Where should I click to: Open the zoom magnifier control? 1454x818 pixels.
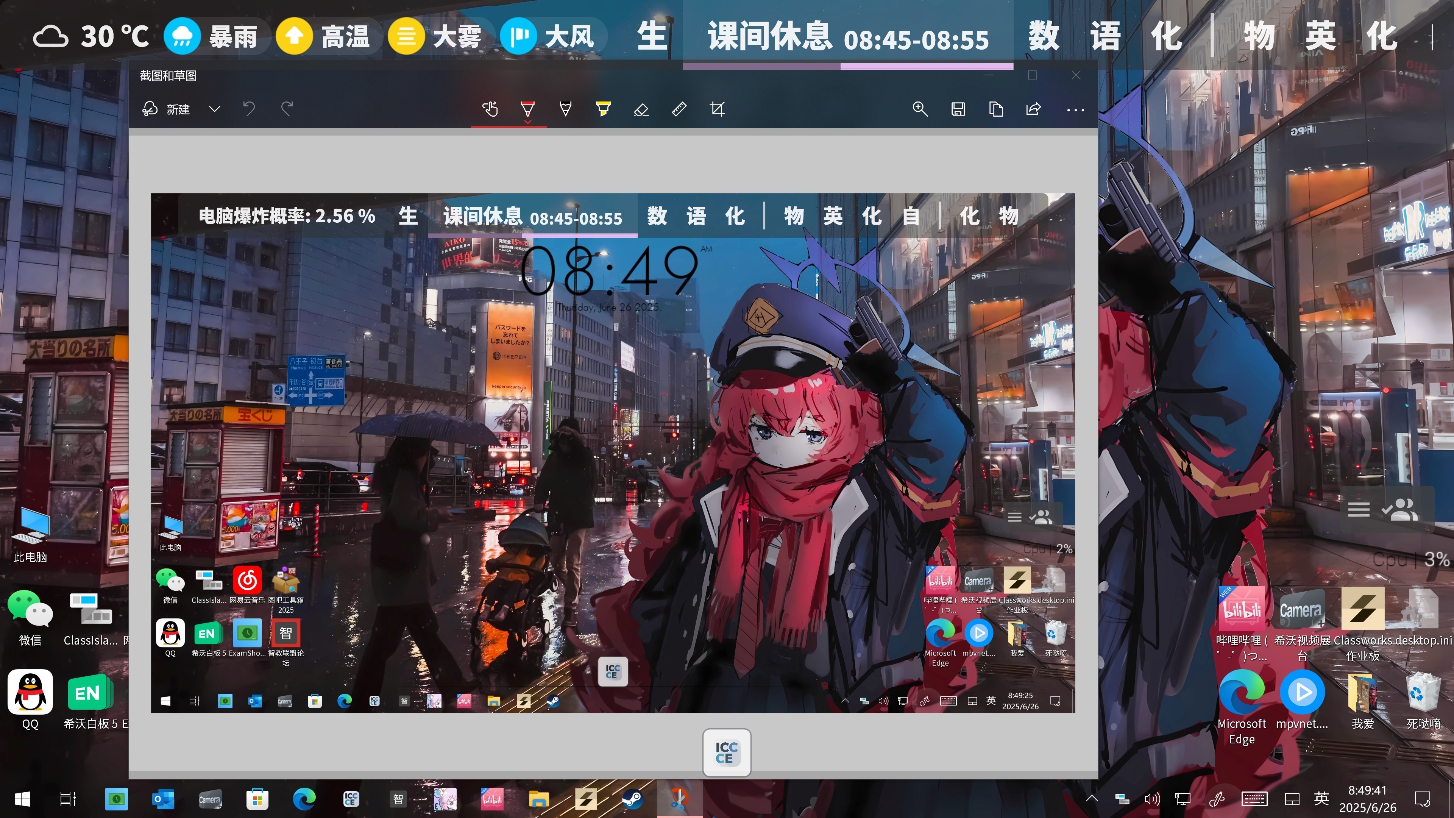(x=920, y=109)
